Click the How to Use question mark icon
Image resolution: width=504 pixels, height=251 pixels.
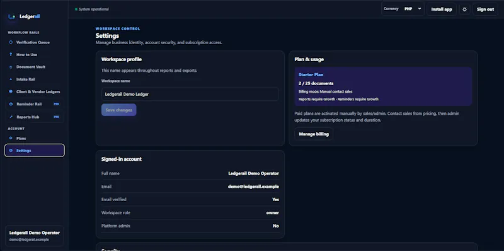(11, 55)
